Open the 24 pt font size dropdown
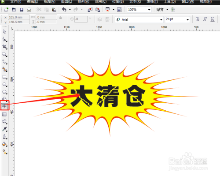This screenshot has height=176, width=220. click(187, 19)
